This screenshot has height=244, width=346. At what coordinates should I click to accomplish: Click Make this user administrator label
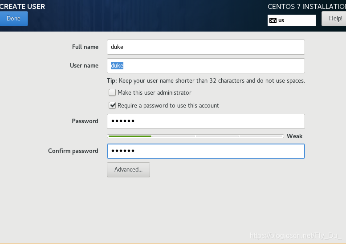pyautogui.click(x=155, y=93)
